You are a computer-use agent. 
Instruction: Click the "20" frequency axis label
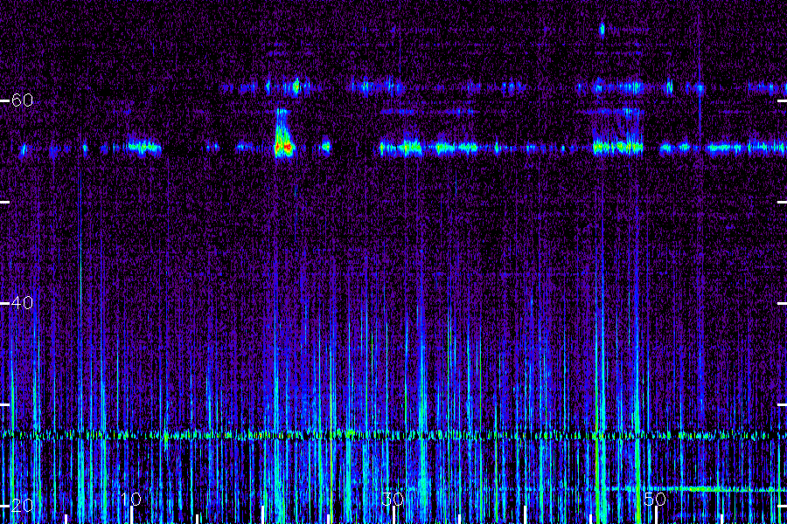click(x=22, y=506)
